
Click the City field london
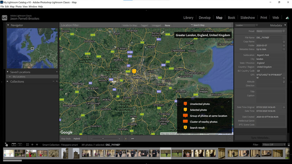pyautogui.click(x=270, y=59)
